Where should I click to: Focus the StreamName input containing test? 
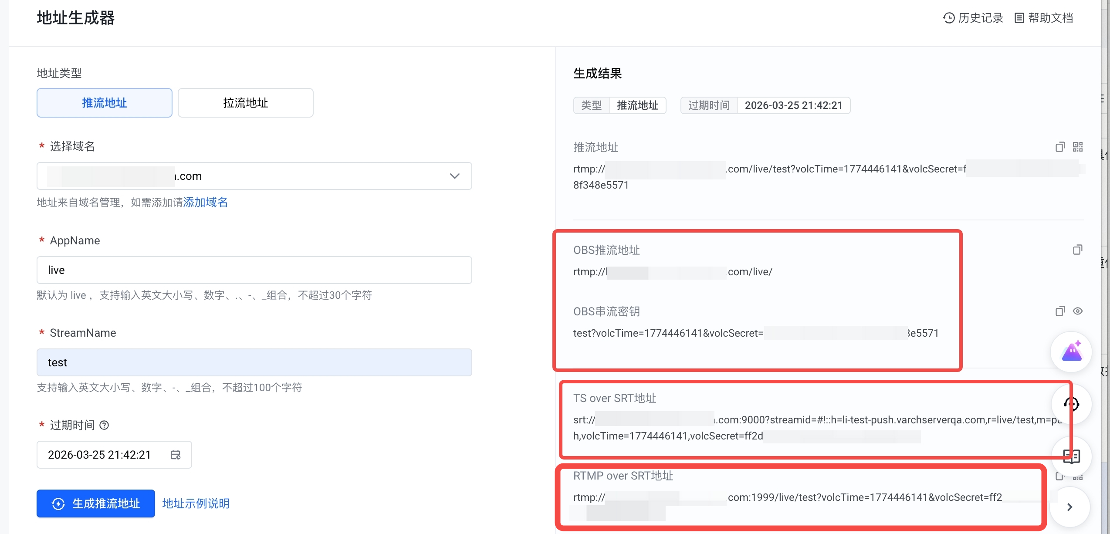pos(254,362)
